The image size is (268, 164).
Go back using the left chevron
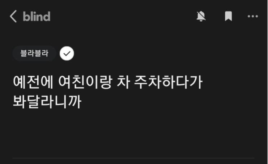pos(13,16)
